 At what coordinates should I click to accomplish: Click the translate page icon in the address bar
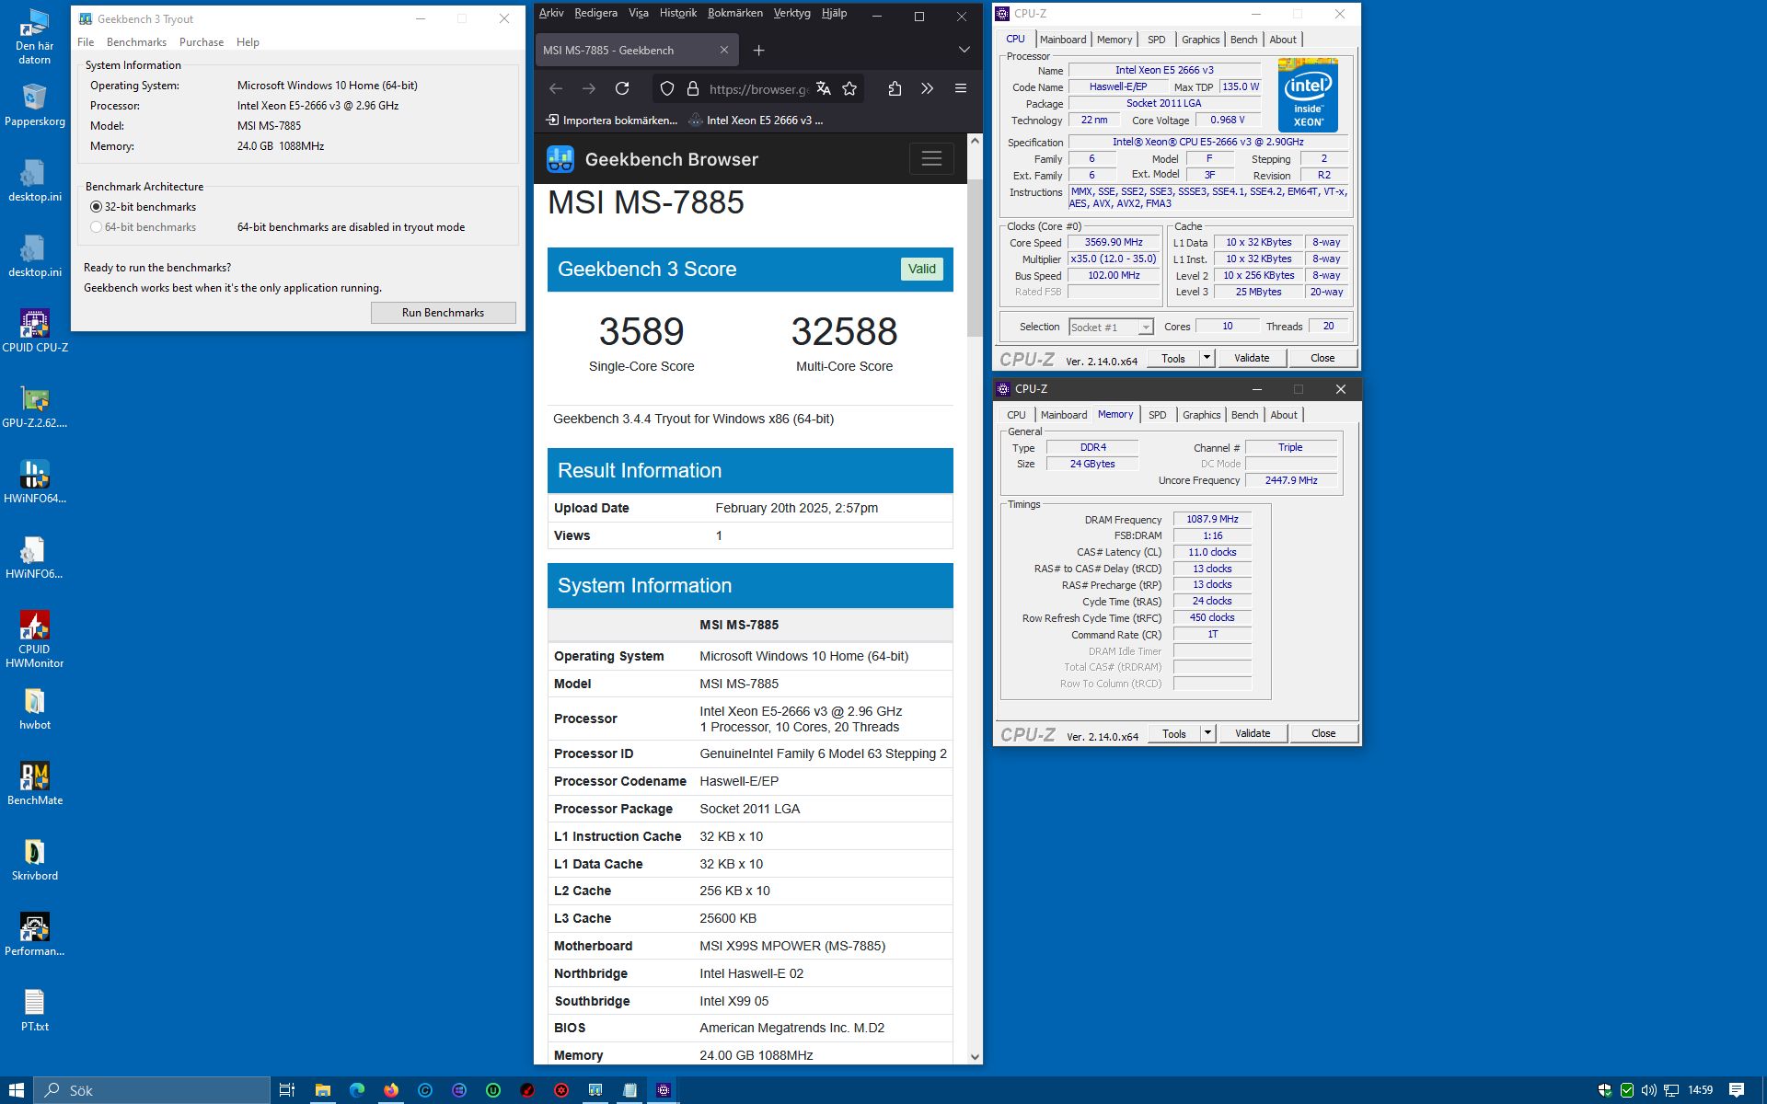point(824,88)
